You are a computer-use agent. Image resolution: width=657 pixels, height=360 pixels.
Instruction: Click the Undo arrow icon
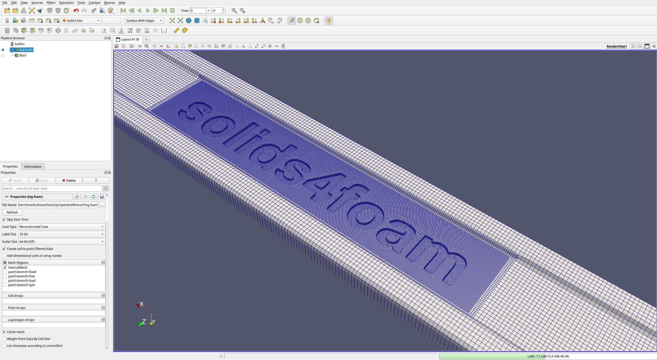pos(76,11)
